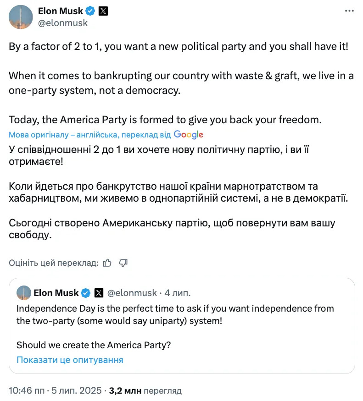The width and height of the screenshot is (363, 401).
Task: Click avatar in the quoted tweet
Action: coord(24,293)
